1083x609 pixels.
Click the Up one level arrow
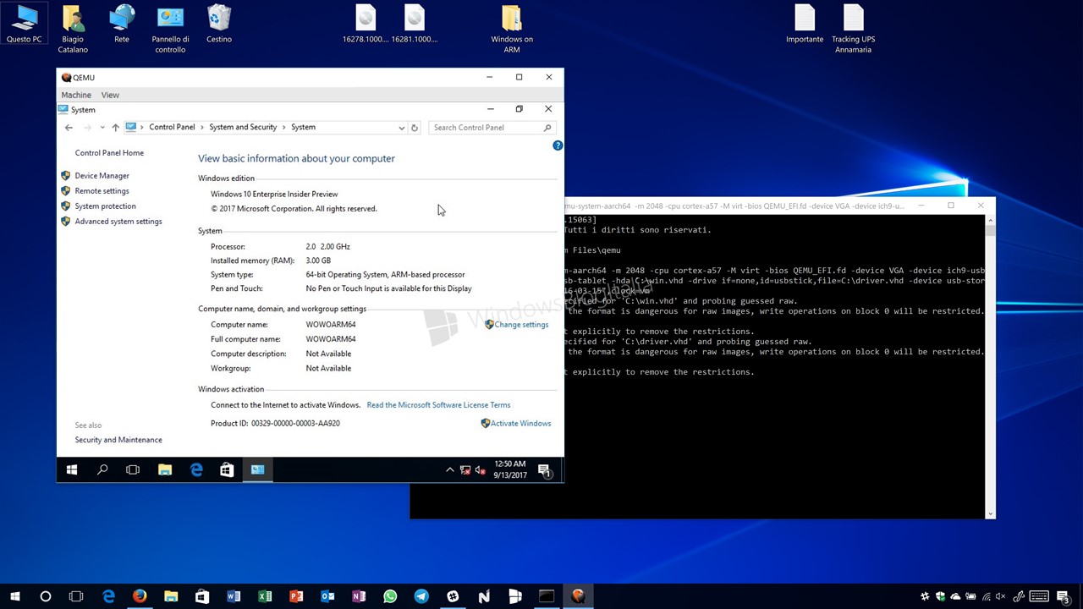(x=116, y=128)
